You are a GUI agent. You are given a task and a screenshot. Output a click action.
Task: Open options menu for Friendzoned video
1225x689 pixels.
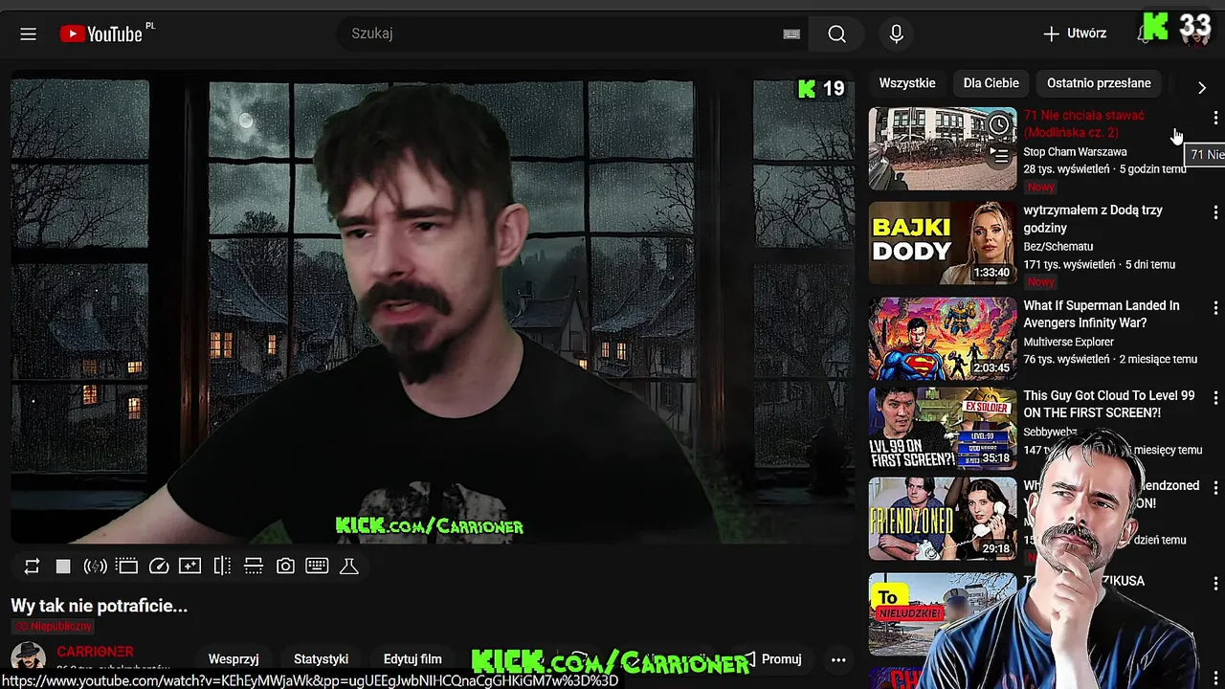point(1215,488)
